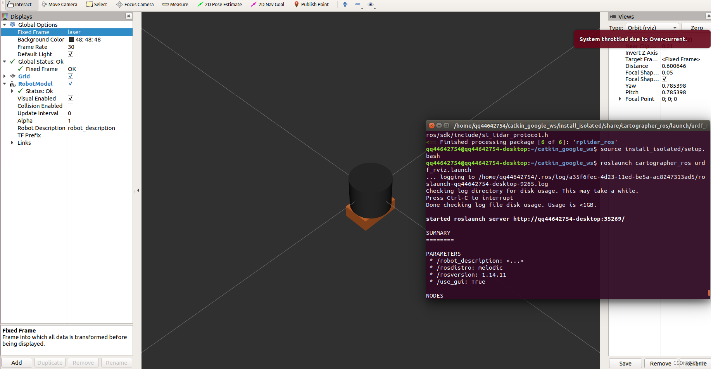
Task: Enable the Collision Enabled checkbox
Action: tap(71, 106)
